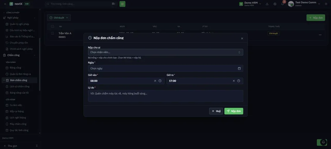Open the Chọn nhân viên combo box
Image resolution: width=331 pixels, height=149 pixels.
click(165, 52)
